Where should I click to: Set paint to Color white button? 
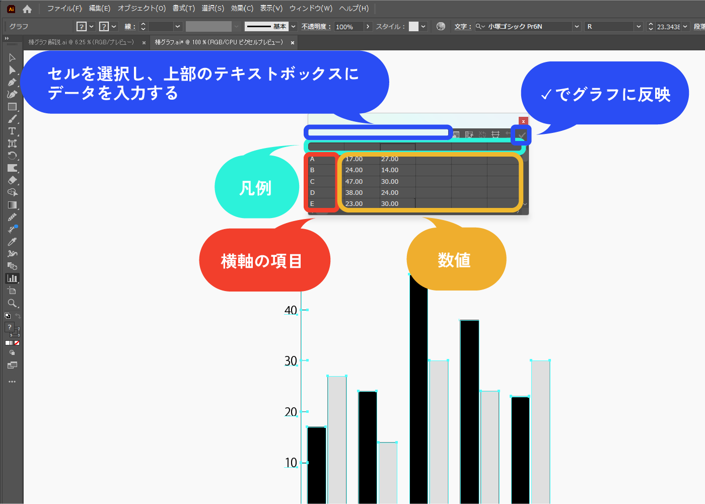pyautogui.click(x=8, y=343)
